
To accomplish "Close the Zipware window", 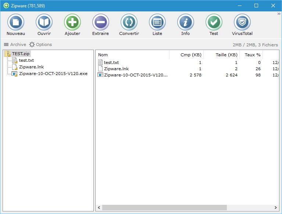I will [273, 6].
